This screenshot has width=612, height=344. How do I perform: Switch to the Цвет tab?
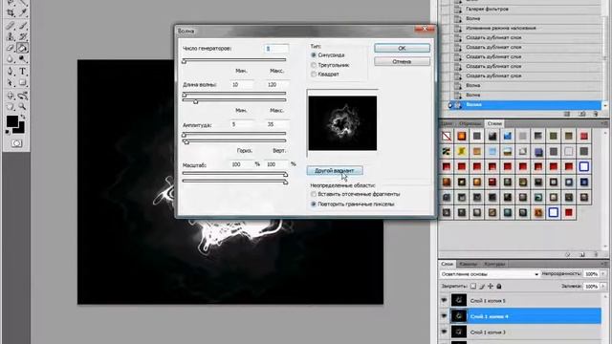448,123
